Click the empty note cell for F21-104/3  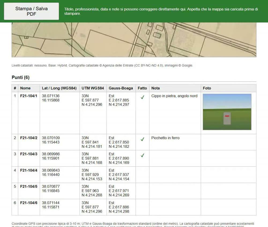coord(175,158)
